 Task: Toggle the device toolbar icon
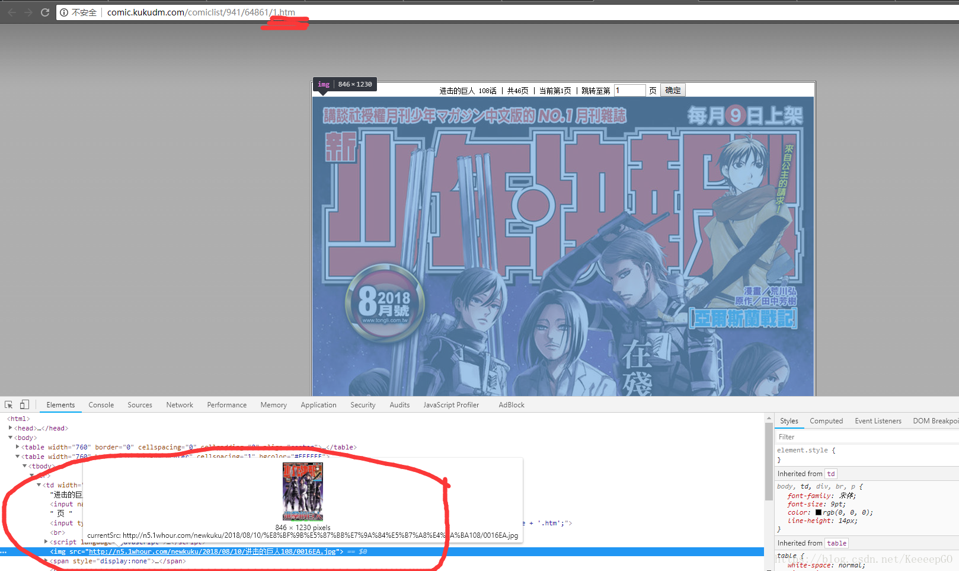[x=24, y=404]
